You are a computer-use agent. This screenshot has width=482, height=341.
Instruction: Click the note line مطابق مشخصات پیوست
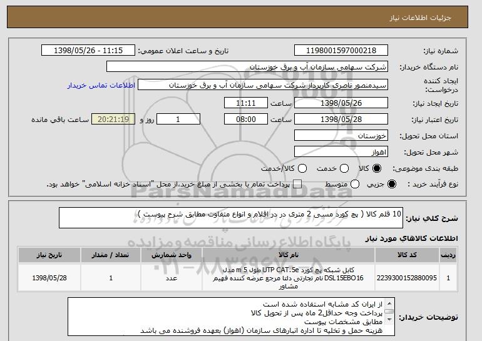(344, 322)
